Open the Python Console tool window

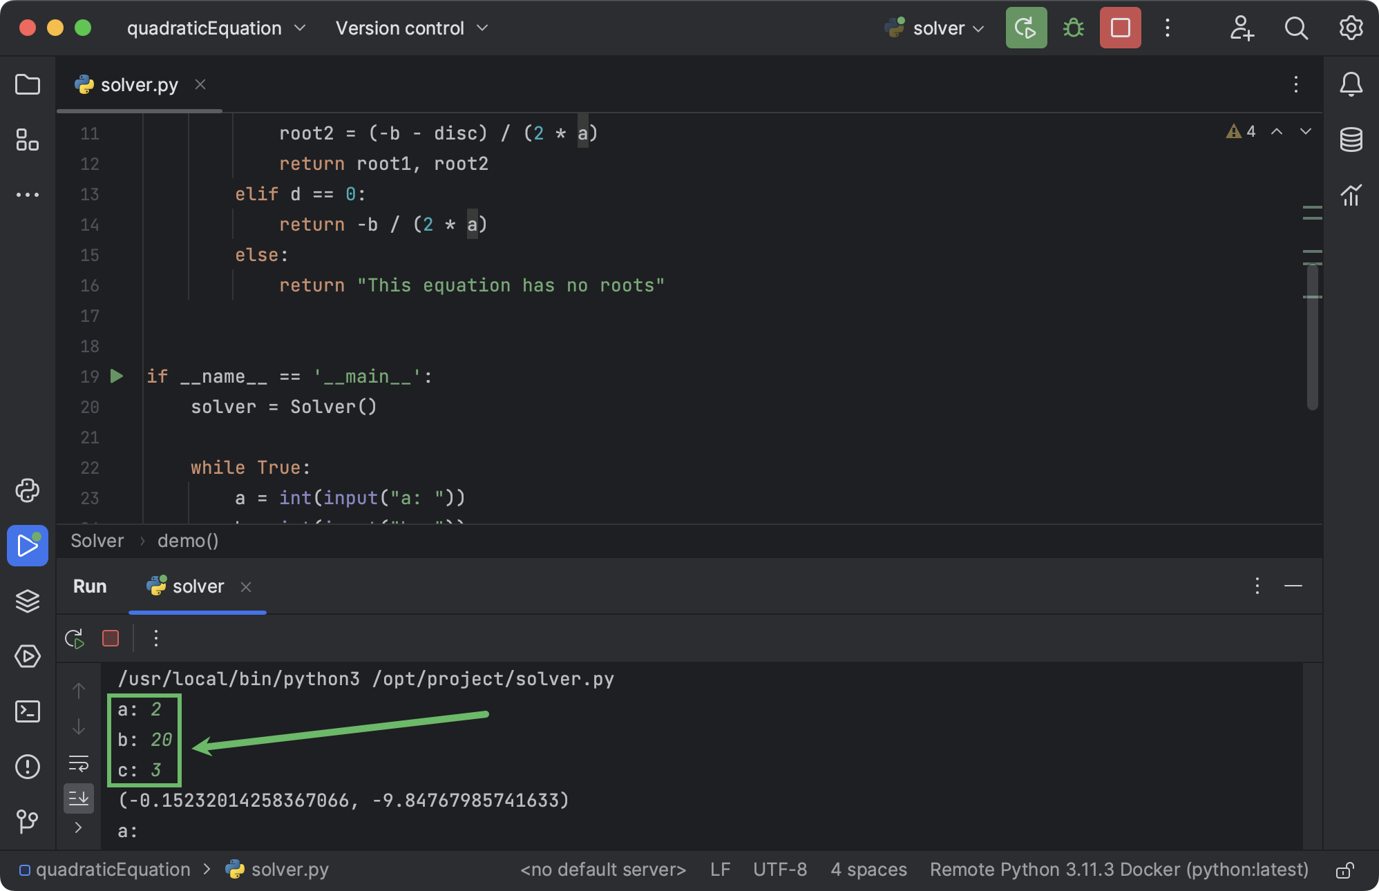coord(28,490)
